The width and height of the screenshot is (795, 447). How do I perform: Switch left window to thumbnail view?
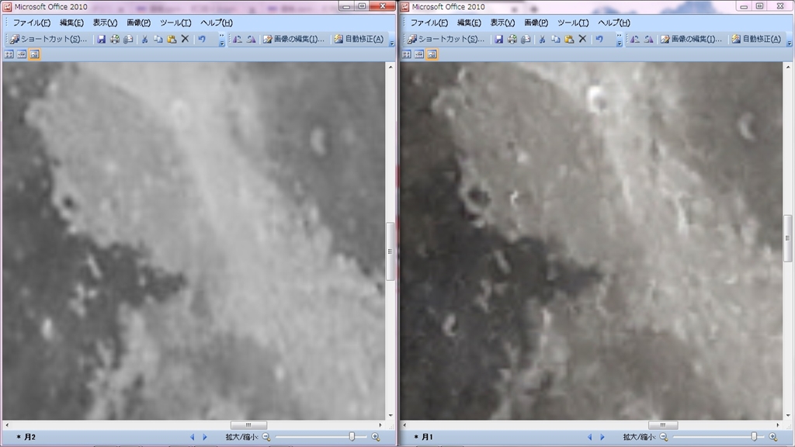coord(9,54)
